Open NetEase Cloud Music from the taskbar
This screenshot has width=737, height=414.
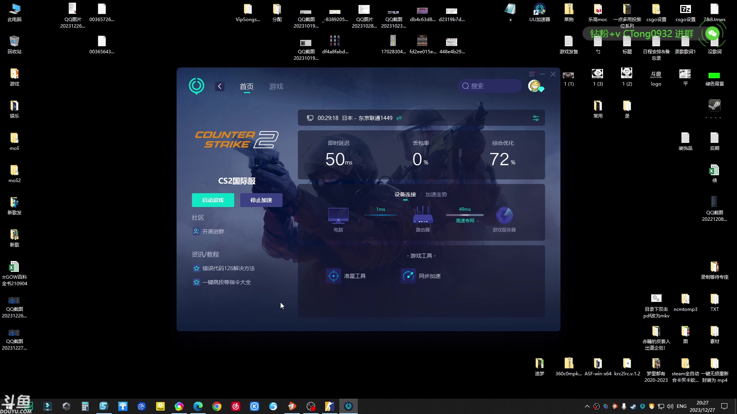(x=236, y=406)
